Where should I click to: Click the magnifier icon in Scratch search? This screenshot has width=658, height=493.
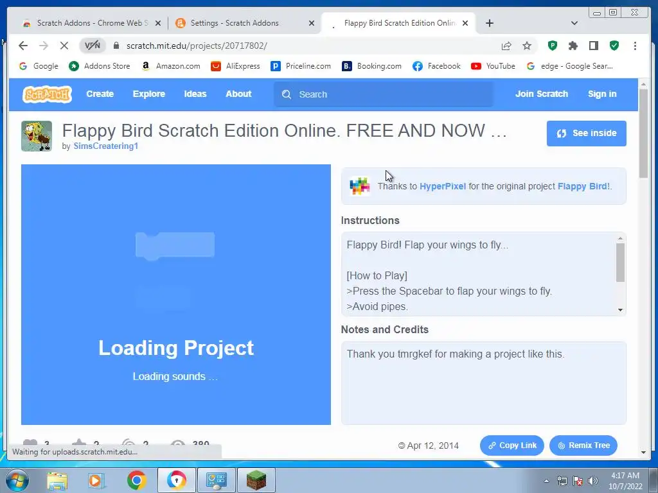pyautogui.click(x=287, y=94)
